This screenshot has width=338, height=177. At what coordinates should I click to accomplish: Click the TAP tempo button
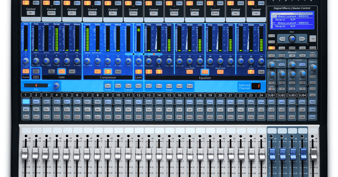pyautogui.click(x=313, y=39)
